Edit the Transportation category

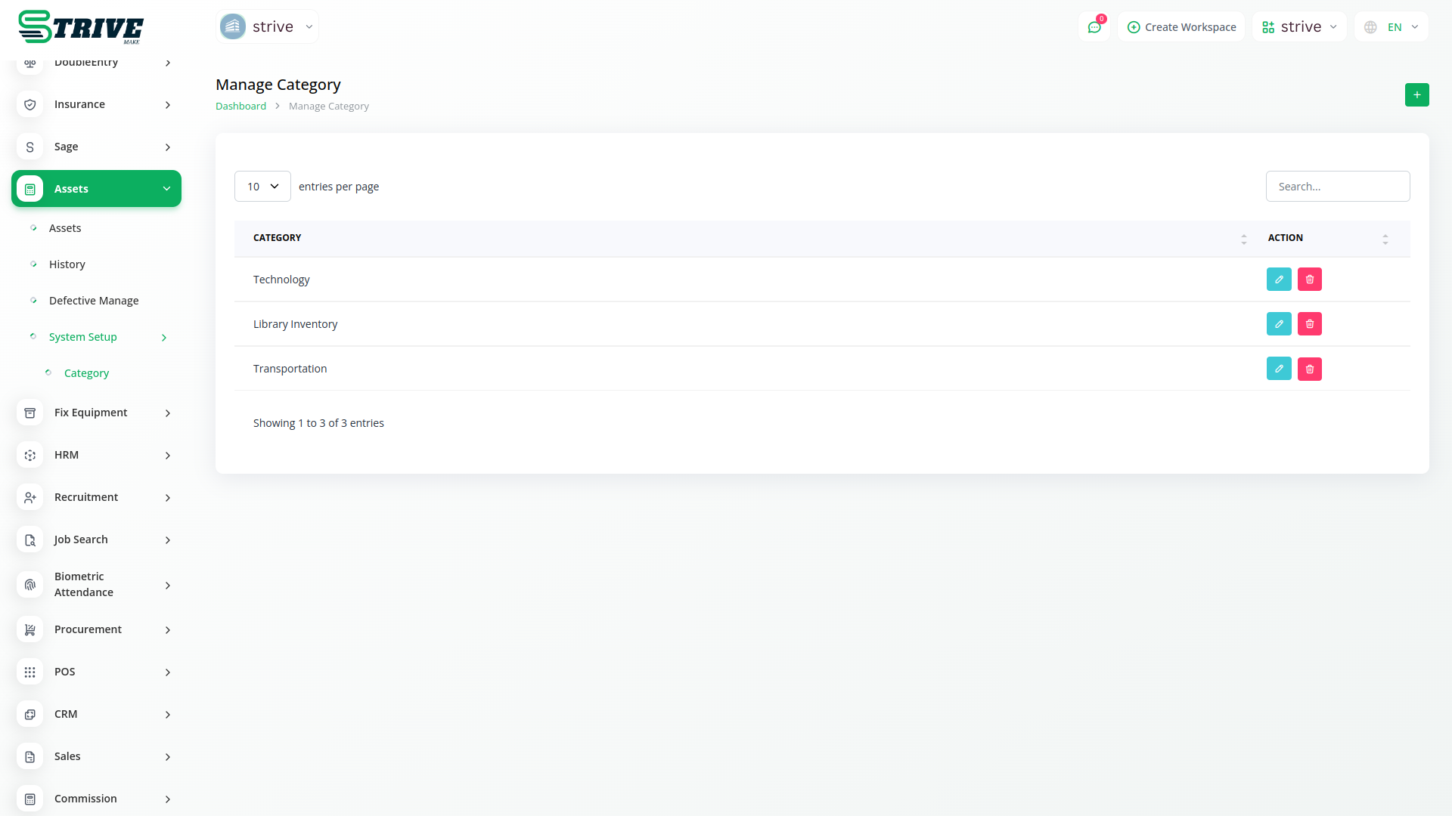point(1279,369)
